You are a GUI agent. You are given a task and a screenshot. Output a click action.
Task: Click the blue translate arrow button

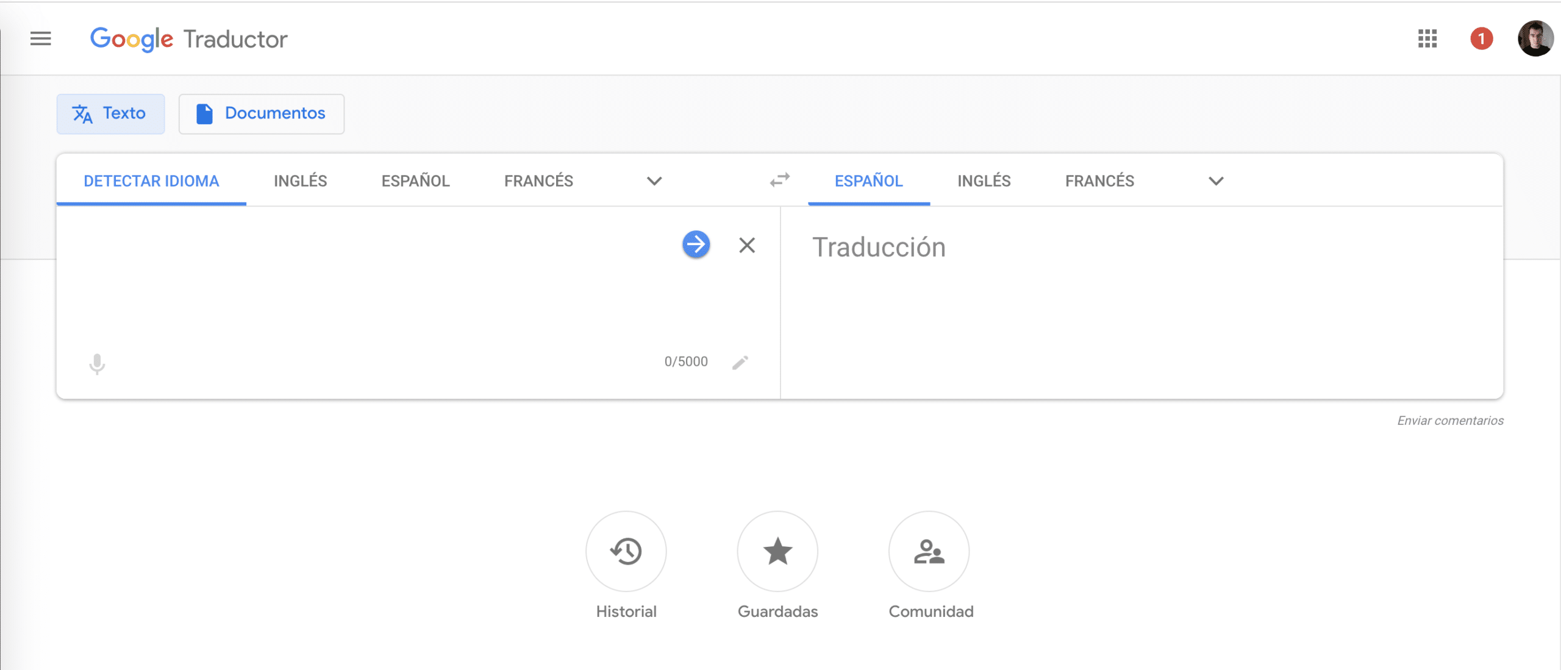click(x=696, y=244)
